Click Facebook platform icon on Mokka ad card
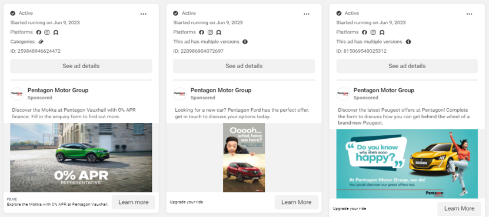Image resolution: width=489 pixels, height=217 pixels. [x=39, y=32]
